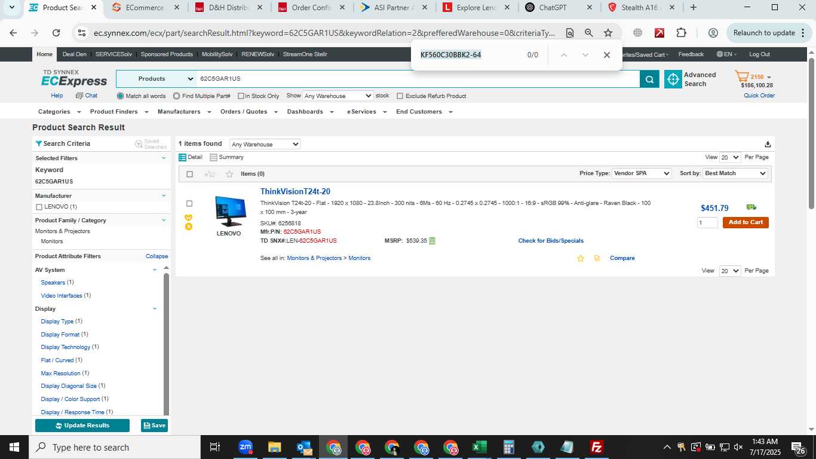816x459 pixels.
Task: Enable Exclude Refurb Product checkbox
Action: click(x=400, y=96)
